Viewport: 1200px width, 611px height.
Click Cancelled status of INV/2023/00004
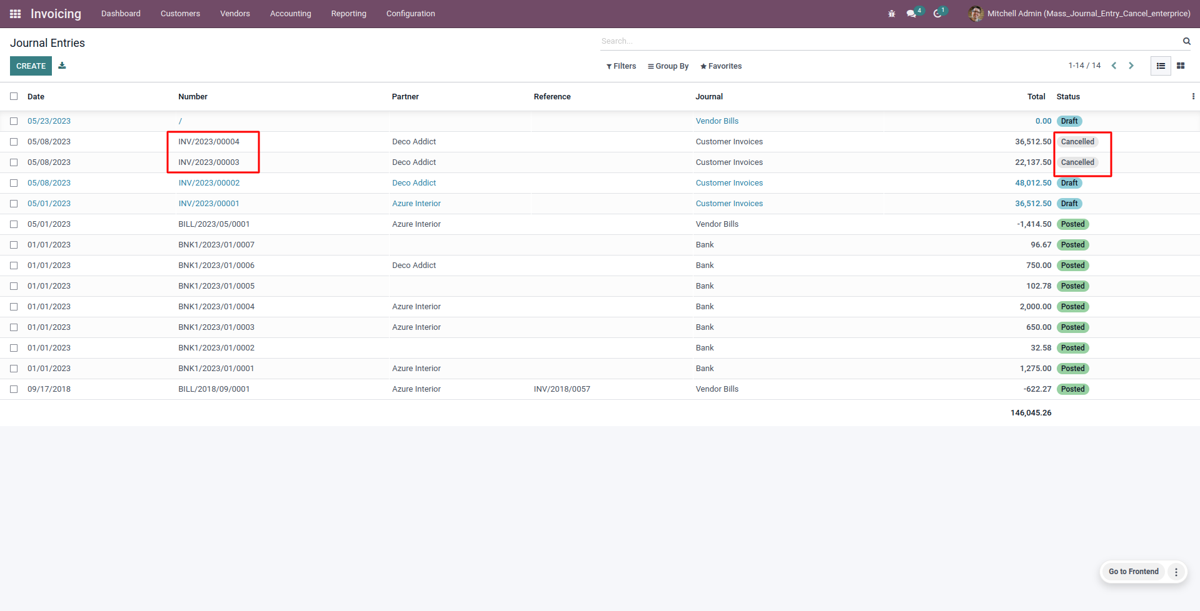click(x=1077, y=142)
